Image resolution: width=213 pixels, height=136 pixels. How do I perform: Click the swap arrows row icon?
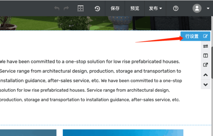click(x=205, y=46)
